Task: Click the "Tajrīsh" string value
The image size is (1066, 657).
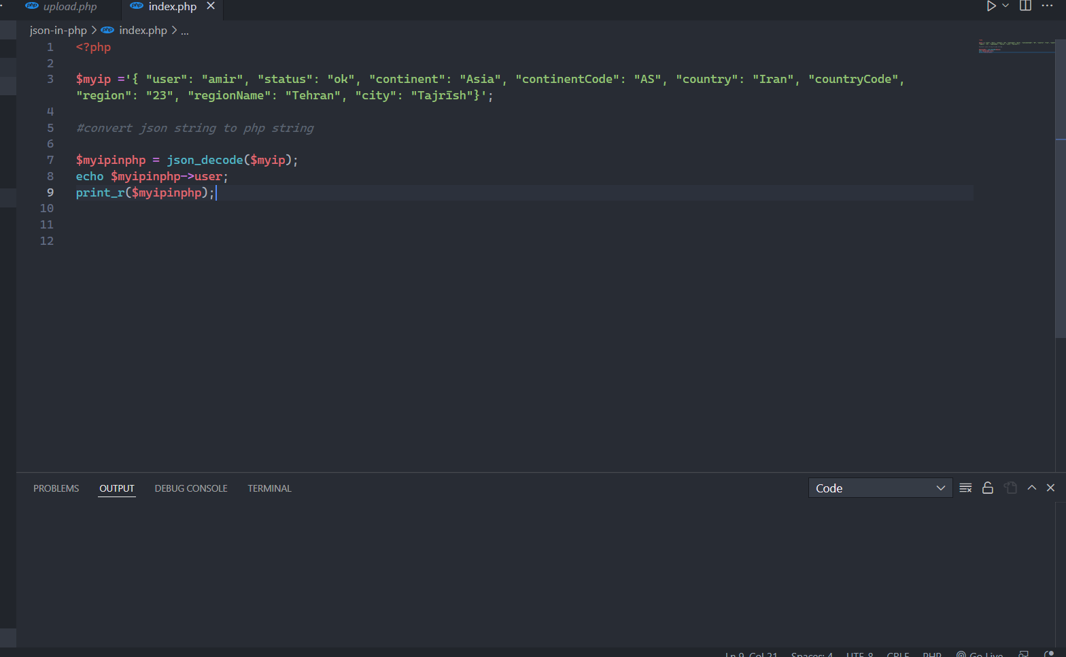Action: tap(442, 95)
